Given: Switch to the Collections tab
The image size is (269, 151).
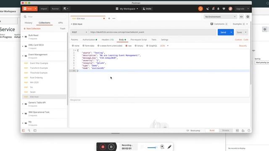Looking at the screenshot, I should tap(45, 23).
